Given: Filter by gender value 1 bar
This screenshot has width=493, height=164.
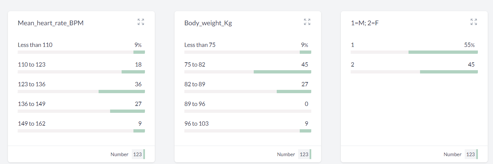Looking at the screenshot, I should (414, 52).
